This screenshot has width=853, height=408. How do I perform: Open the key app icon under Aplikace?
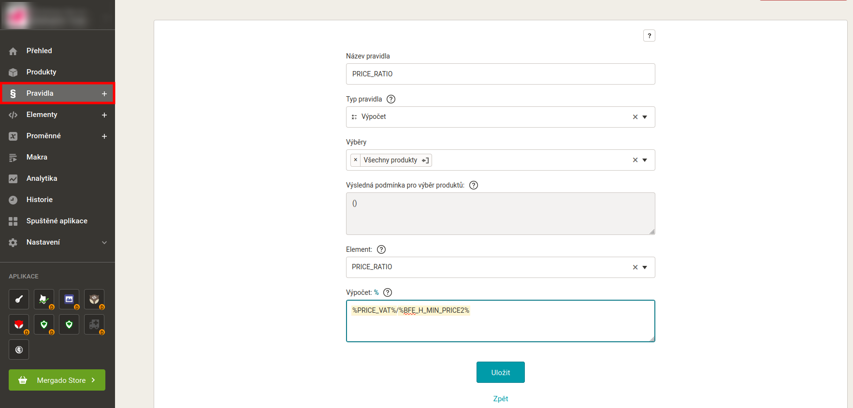(x=19, y=299)
